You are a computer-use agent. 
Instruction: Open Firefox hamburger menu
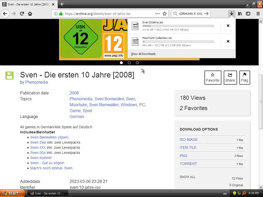click(x=258, y=14)
